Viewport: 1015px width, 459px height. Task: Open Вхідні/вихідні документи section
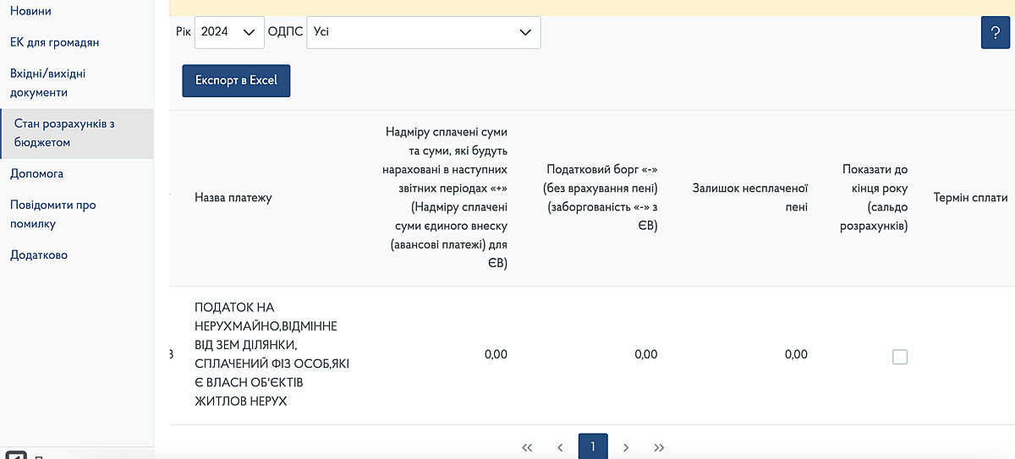[48, 83]
